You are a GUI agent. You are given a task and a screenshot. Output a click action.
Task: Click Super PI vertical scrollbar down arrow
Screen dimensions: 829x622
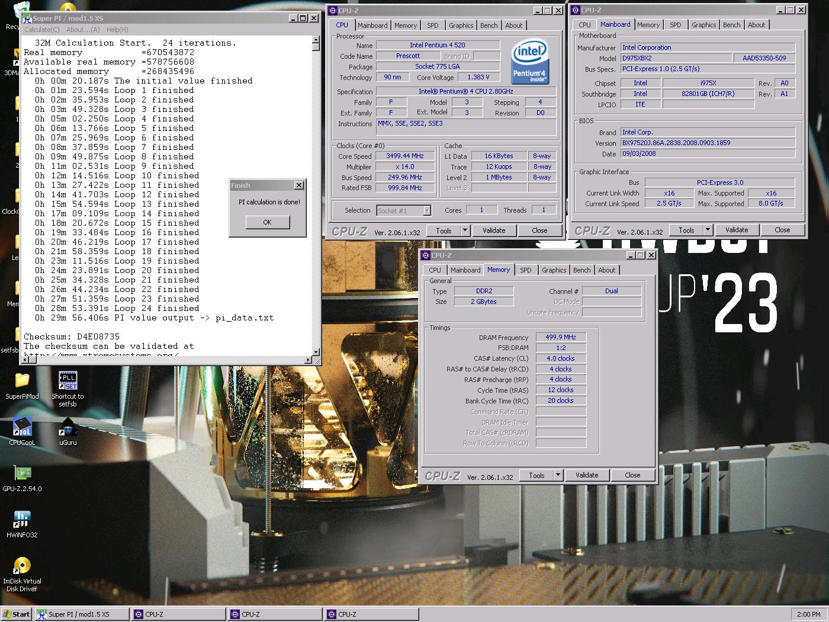[316, 351]
